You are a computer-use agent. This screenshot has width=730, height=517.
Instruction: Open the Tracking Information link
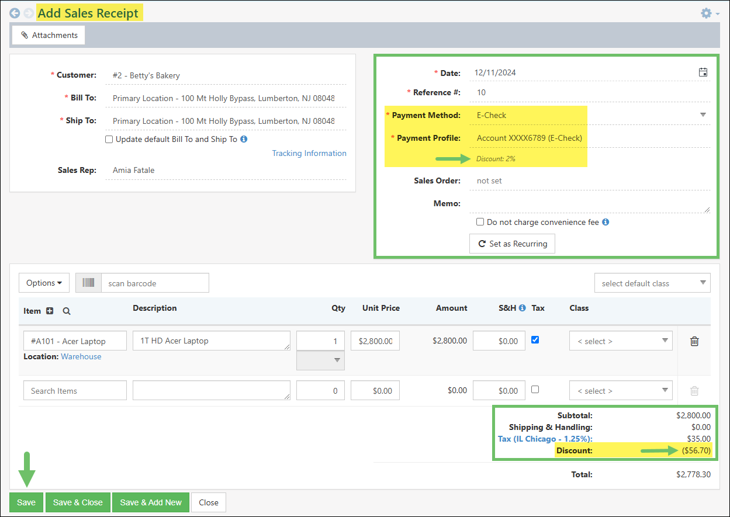pyautogui.click(x=309, y=153)
